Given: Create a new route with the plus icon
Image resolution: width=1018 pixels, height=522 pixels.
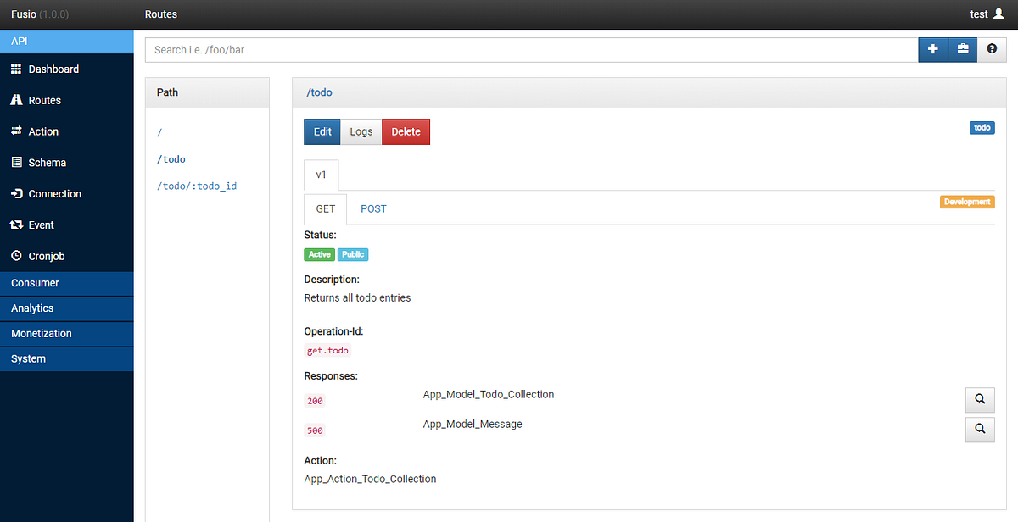Looking at the screenshot, I should coord(932,49).
